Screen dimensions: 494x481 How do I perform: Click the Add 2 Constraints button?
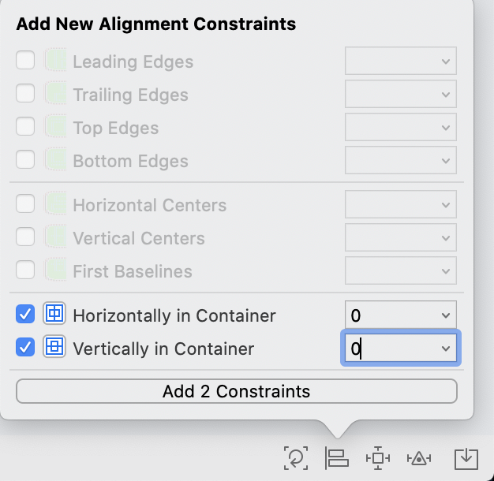tap(236, 391)
